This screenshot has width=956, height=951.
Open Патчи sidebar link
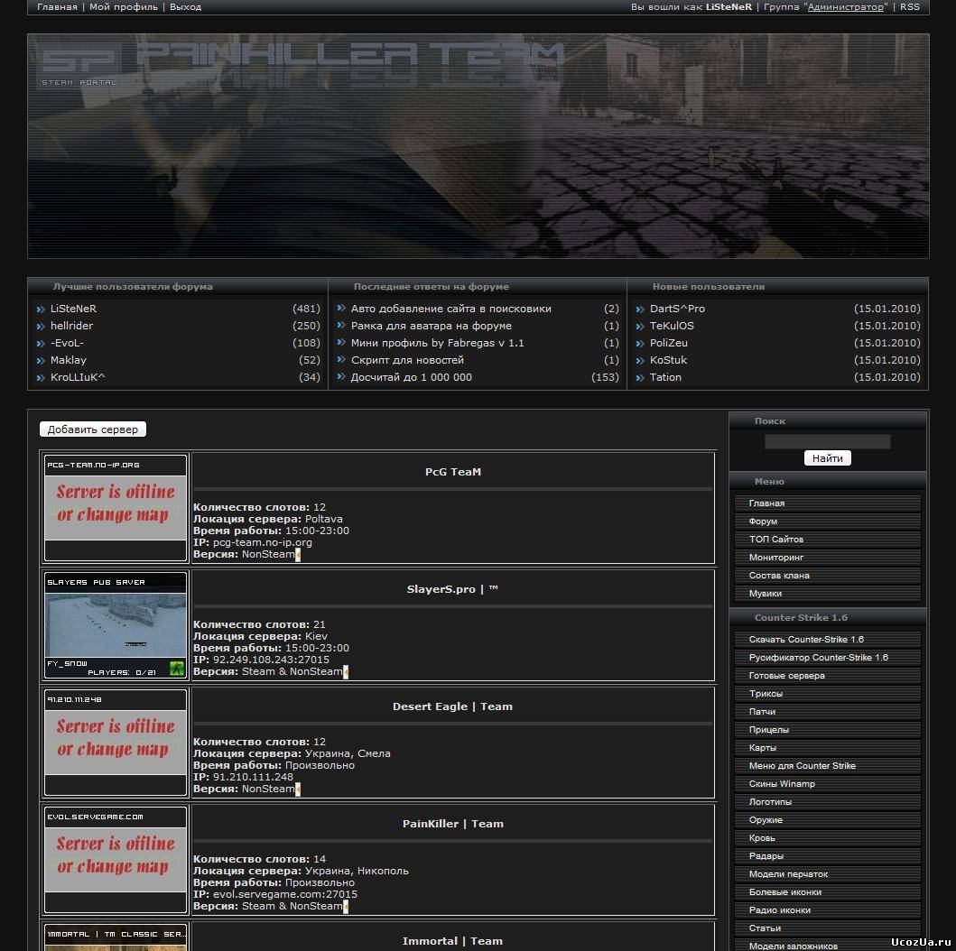point(827,712)
